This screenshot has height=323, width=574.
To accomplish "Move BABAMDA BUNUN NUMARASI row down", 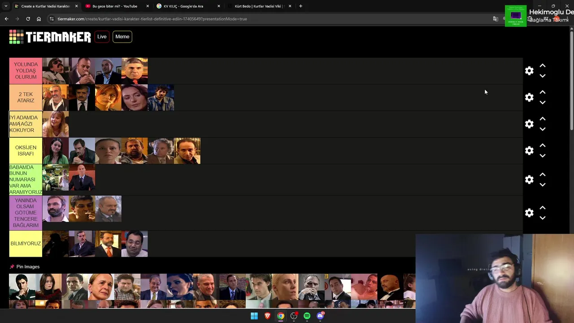I will coord(543,184).
